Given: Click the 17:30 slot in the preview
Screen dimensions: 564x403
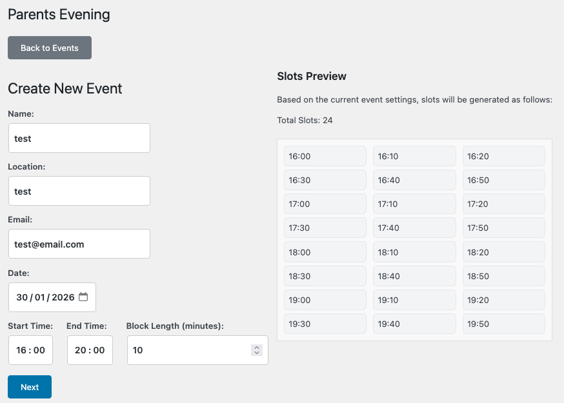Looking at the screenshot, I should click(x=325, y=228).
